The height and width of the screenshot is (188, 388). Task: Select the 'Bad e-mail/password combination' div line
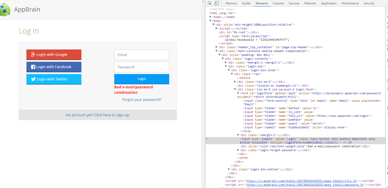click(x=305, y=146)
